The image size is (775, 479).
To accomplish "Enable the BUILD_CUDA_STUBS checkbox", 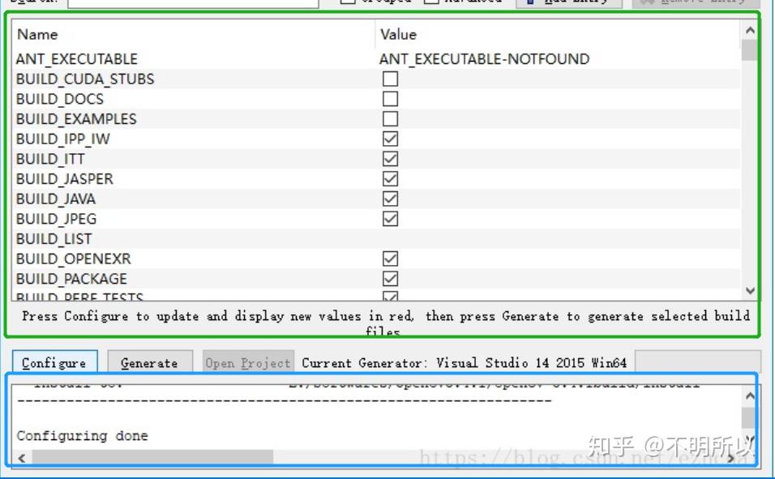I will pos(392,79).
